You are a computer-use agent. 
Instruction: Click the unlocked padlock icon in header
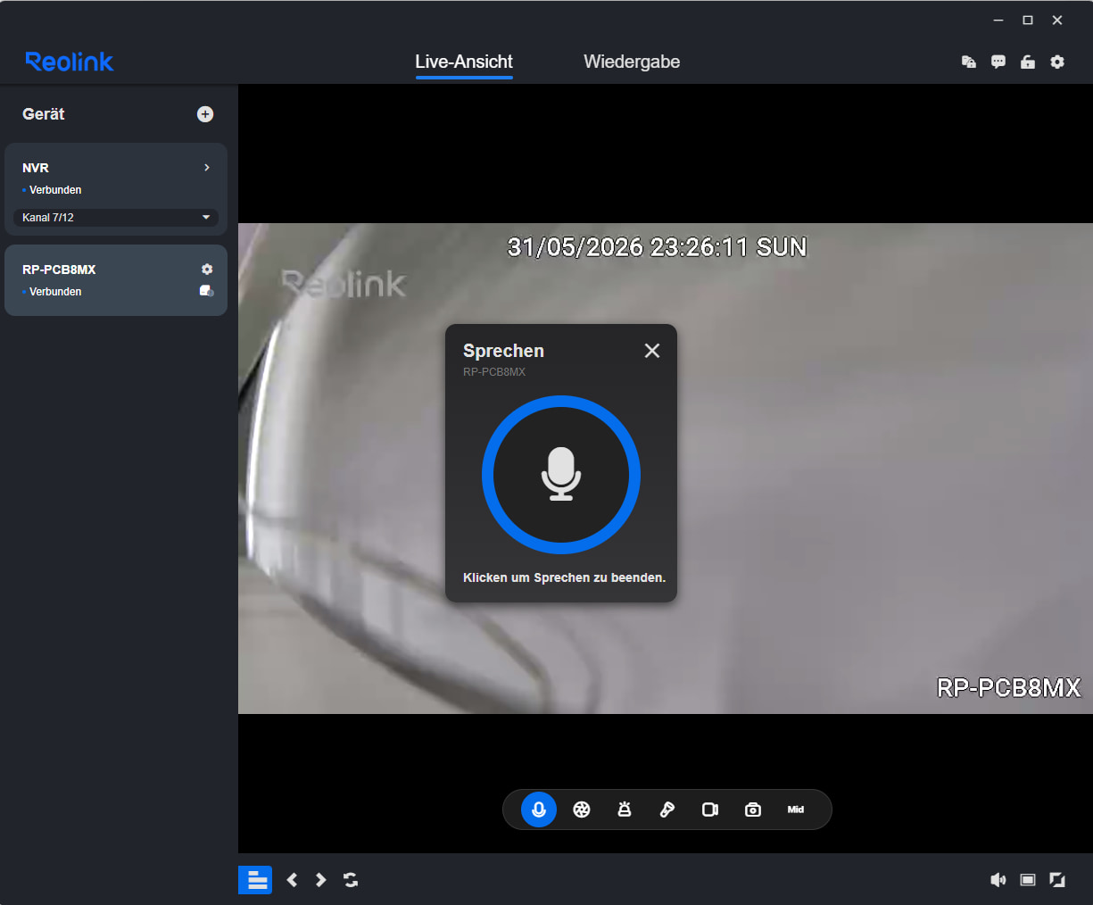(1028, 62)
